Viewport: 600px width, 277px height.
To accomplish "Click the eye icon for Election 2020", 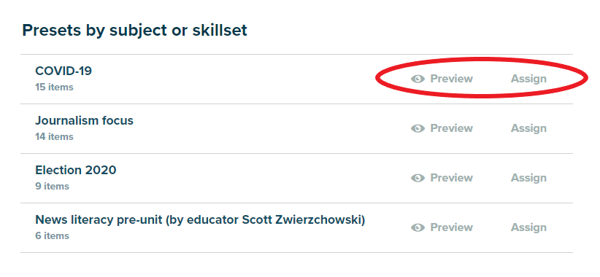I will tap(418, 179).
